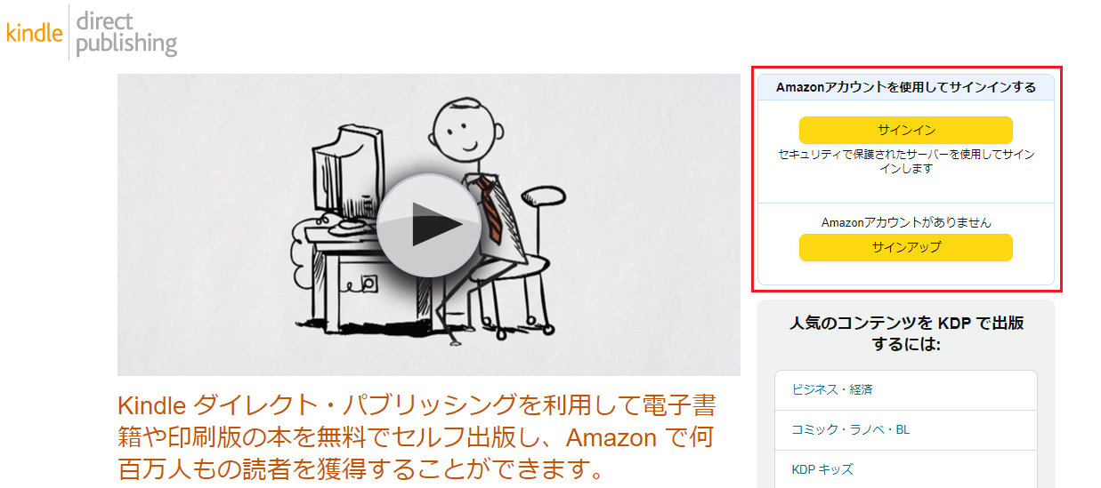The image size is (1101, 488).
Task: Click the '人気のコンテンツを KDP で出版するには' heading
Action: pos(906,332)
